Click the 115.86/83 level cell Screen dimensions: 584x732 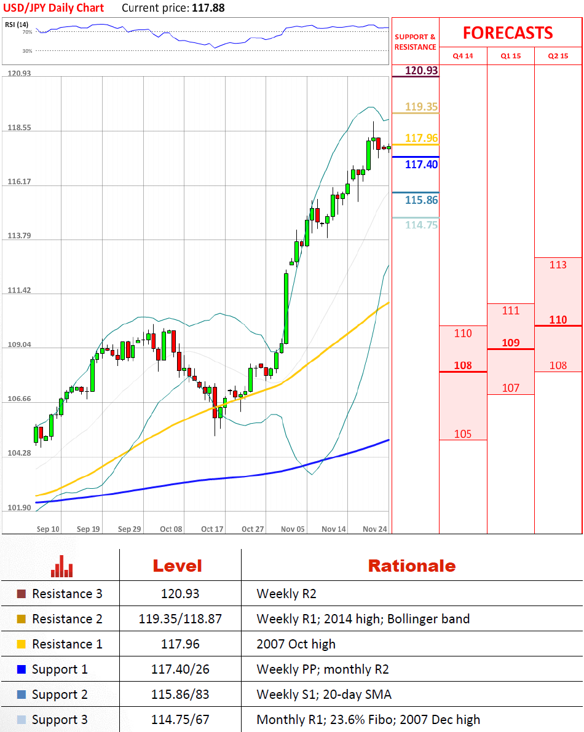[180, 695]
